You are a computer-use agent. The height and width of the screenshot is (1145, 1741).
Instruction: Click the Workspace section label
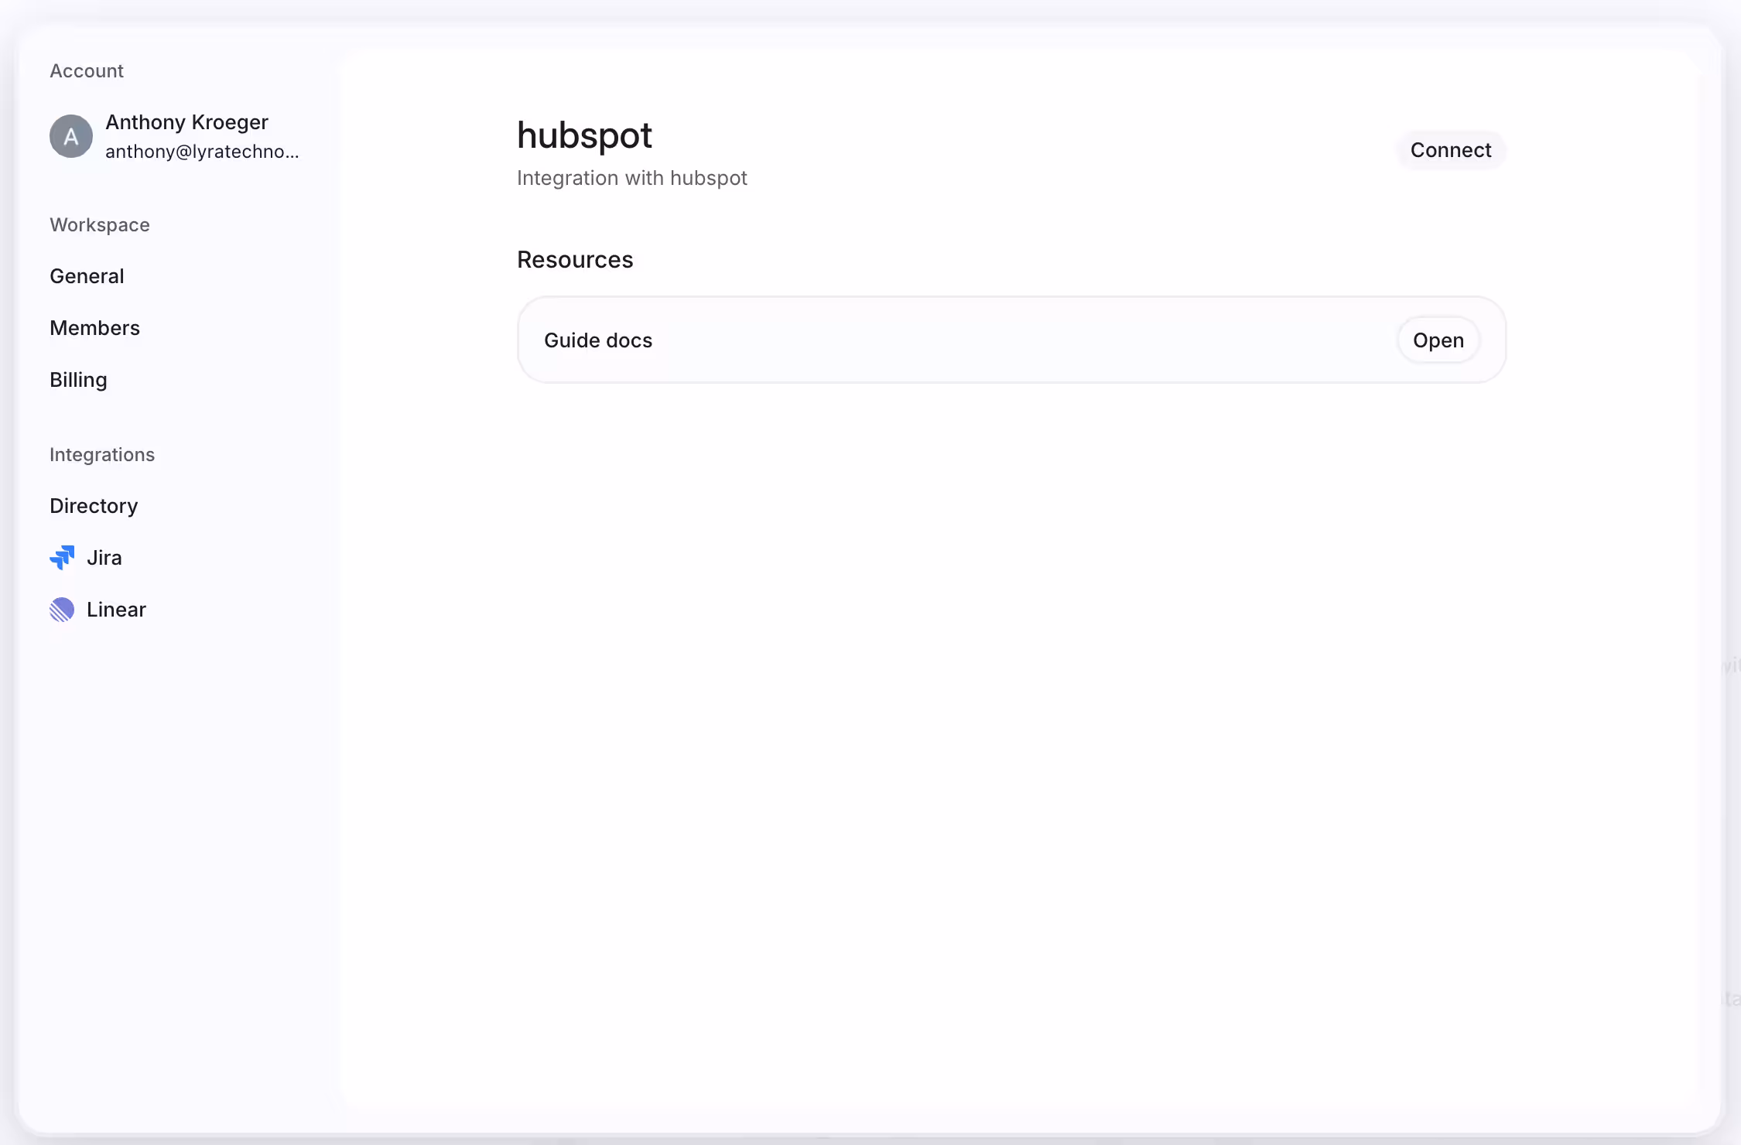click(100, 225)
